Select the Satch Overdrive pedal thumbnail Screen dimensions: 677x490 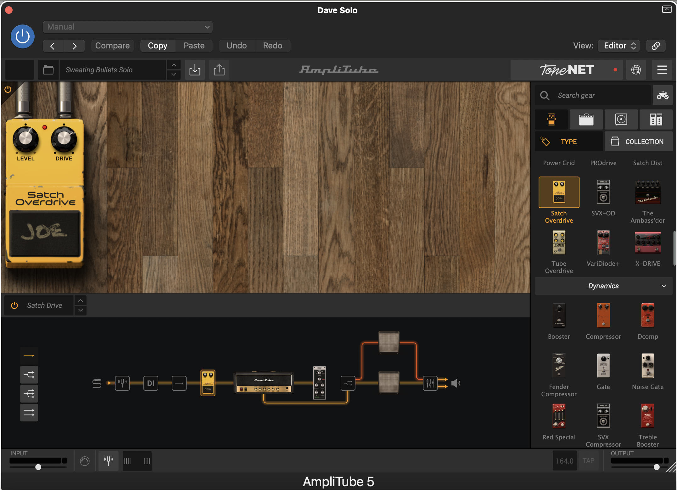[559, 192]
